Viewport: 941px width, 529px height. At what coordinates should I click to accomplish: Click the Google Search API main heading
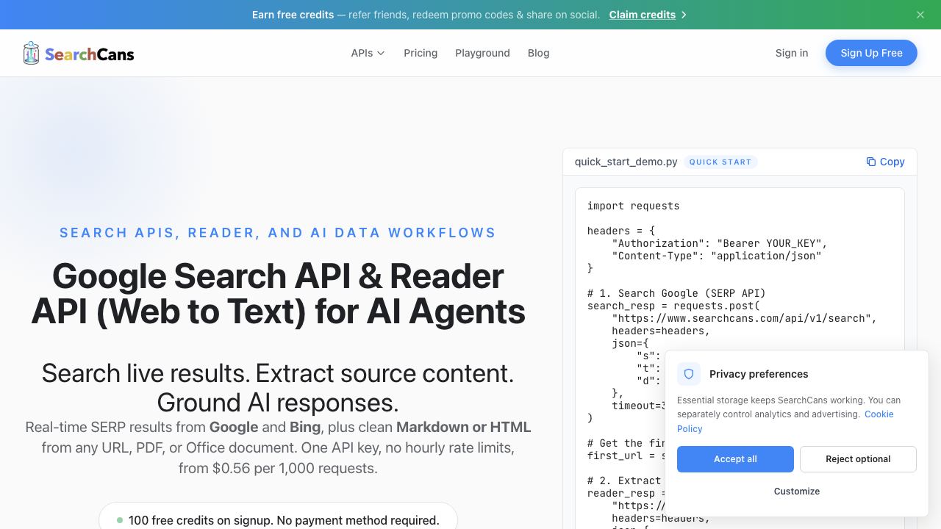(x=278, y=293)
